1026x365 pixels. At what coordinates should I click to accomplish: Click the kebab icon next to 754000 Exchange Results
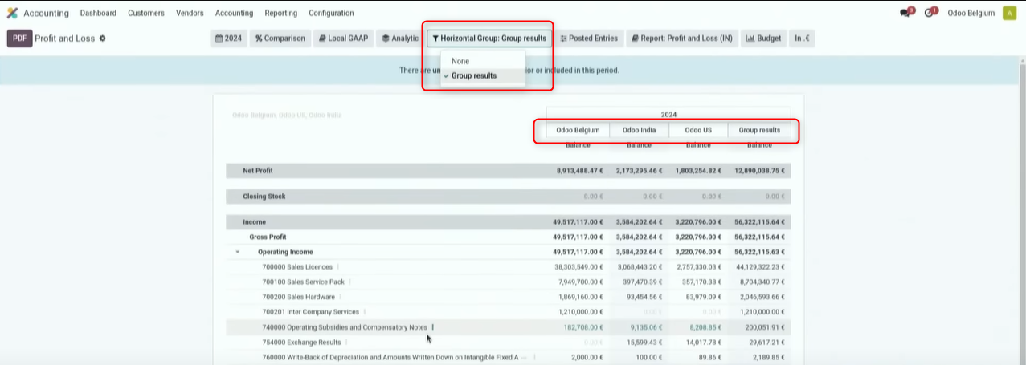point(346,343)
